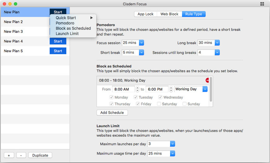This screenshot has width=270, height=163.
Task: Open the grid view icon in title bar
Action: tap(262, 4)
